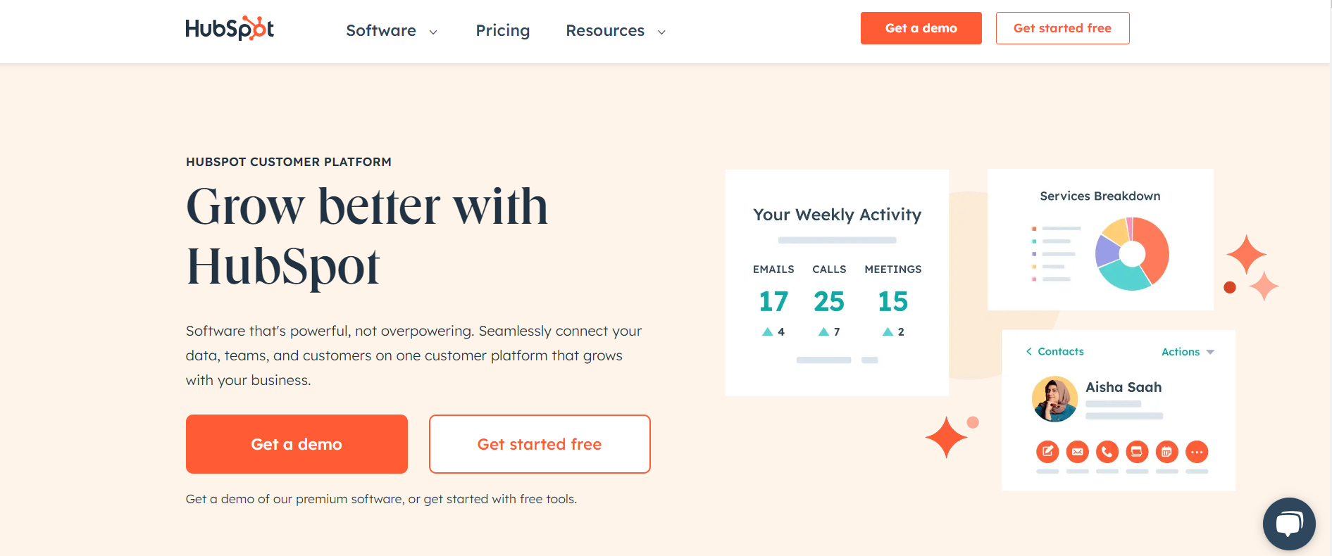Screen dimensions: 1332x556
Task: Open the Pricing menu item
Action: click(x=503, y=31)
